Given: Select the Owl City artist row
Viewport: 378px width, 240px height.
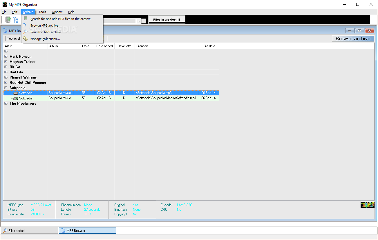Looking at the screenshot, I should (16, 72).
